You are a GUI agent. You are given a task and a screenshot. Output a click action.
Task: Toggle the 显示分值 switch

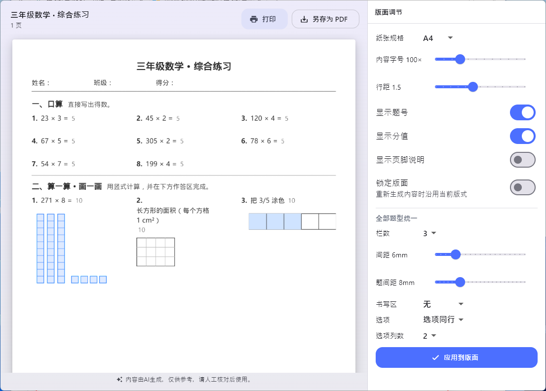click(x=522, y=136)
